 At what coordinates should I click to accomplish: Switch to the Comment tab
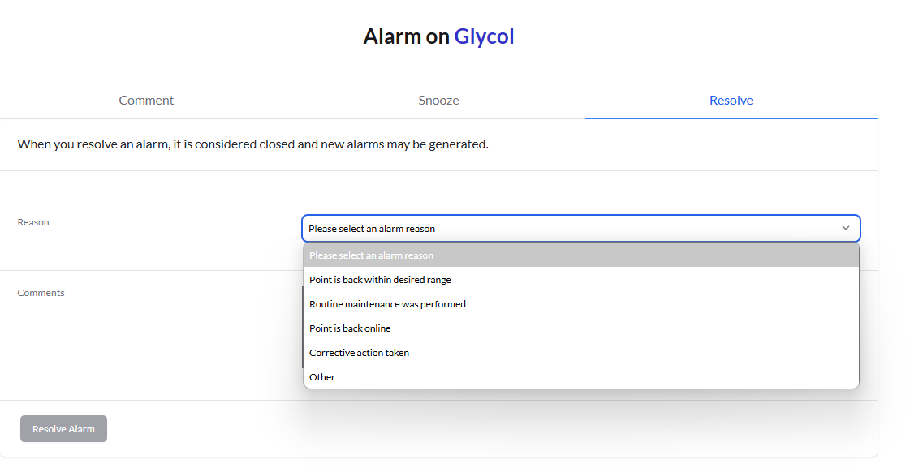pos(146,101)
